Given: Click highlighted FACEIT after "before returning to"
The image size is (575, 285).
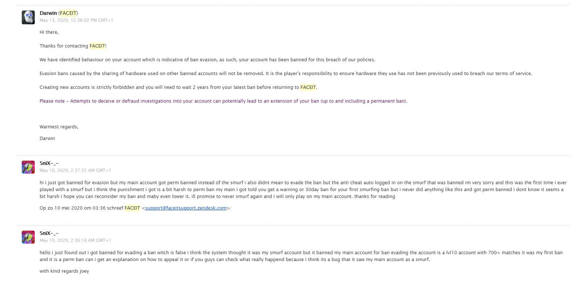Looking at the screenshot, I should [x=308, y=87].
